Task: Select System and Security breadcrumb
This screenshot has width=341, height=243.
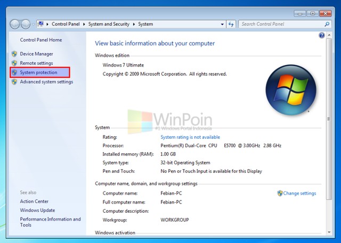Action: point(109,24)
